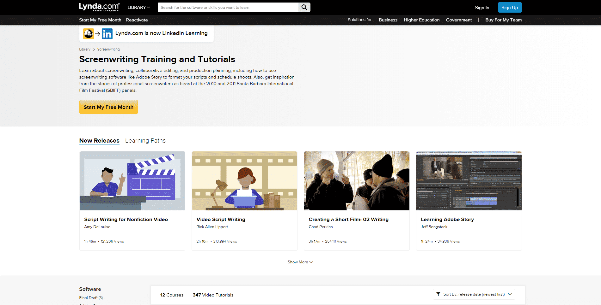Screen dimensions: 601x305
Task: Click the yellow Start My Free Month button
Action: pyautogui.click(x=108, y=107)
